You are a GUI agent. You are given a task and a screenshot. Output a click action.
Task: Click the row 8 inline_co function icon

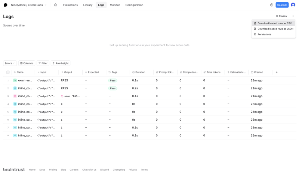15,136
